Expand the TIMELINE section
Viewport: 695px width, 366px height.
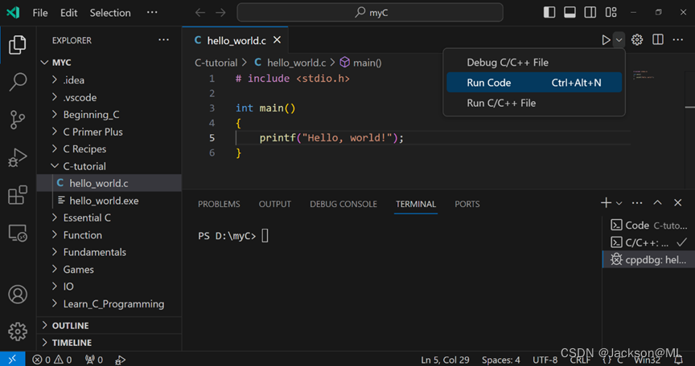click(x=109, y=343)
